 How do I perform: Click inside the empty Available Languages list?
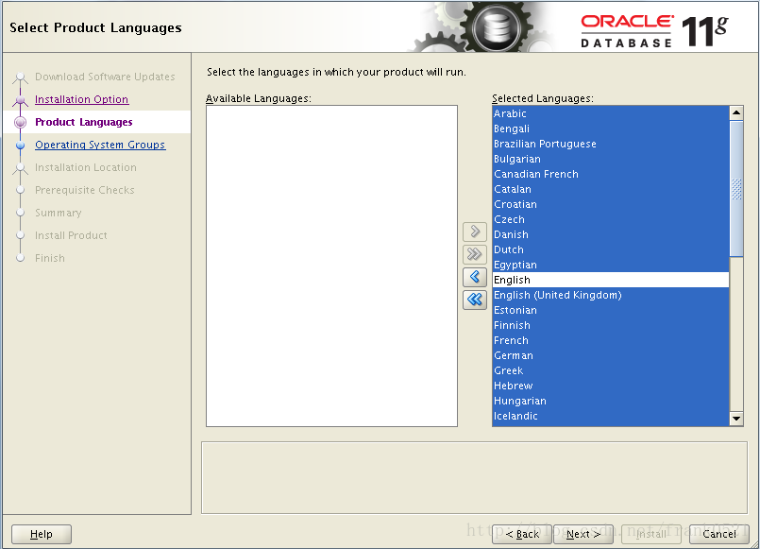(331, 266)
